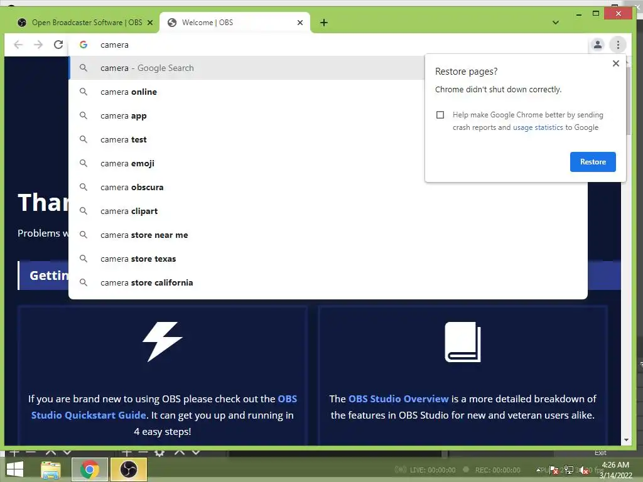
Task: Open the usage statistics link
Action: click(538, 127)
